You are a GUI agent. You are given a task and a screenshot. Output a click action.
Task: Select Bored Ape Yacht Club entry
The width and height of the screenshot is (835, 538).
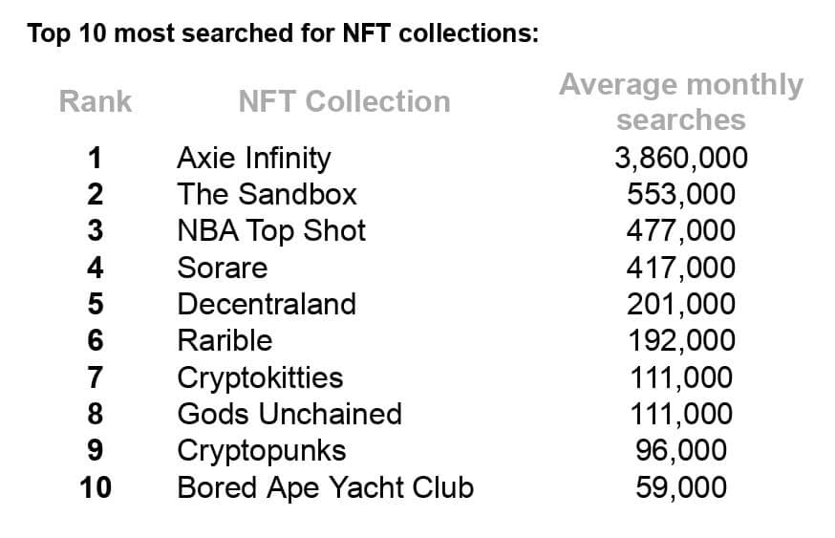[x=326, y=488]
